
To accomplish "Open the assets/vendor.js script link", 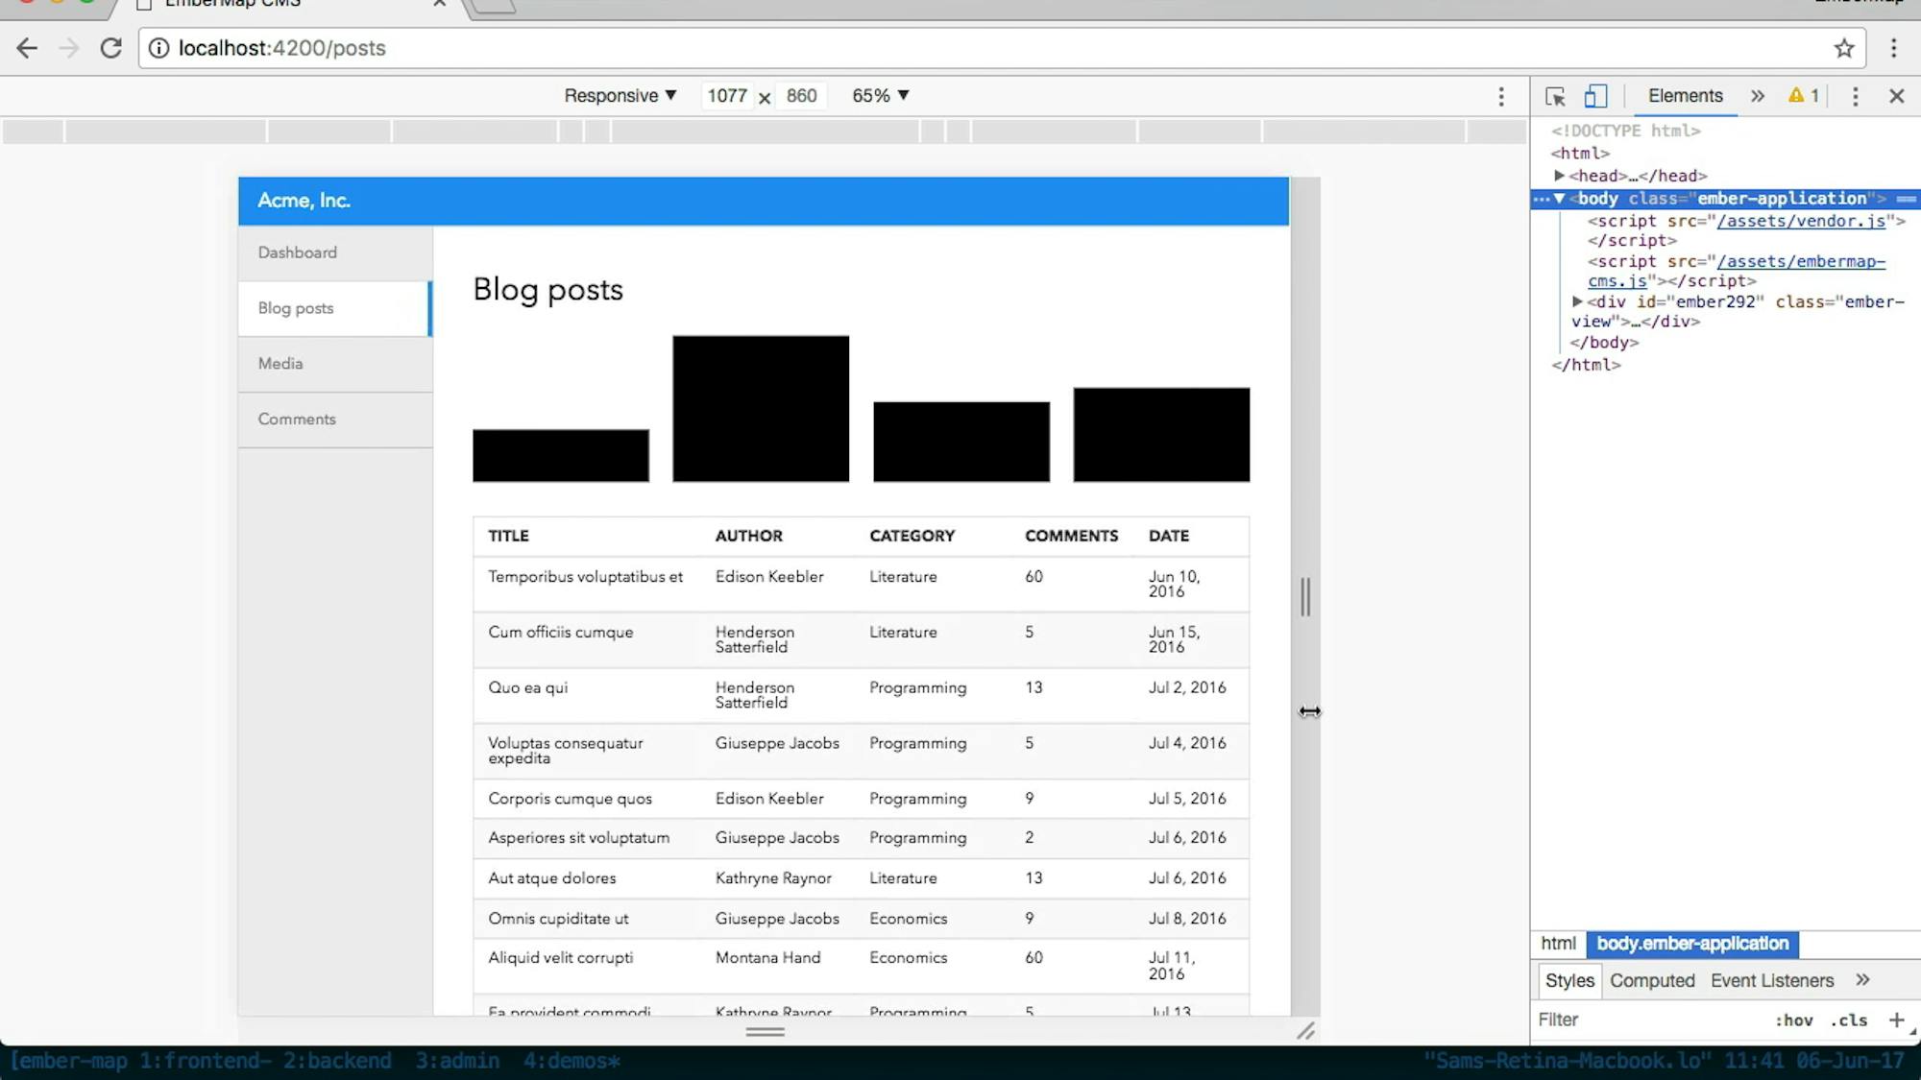I will pyautogui.click(x=1801, y=221).
